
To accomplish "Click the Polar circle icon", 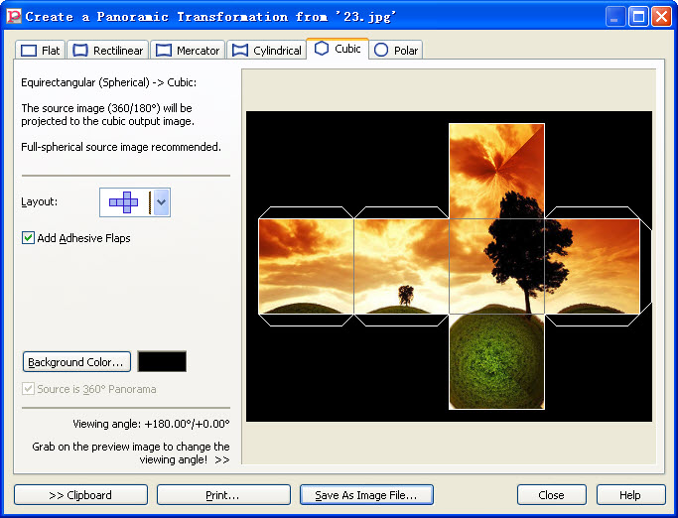I will coord(381,51).
